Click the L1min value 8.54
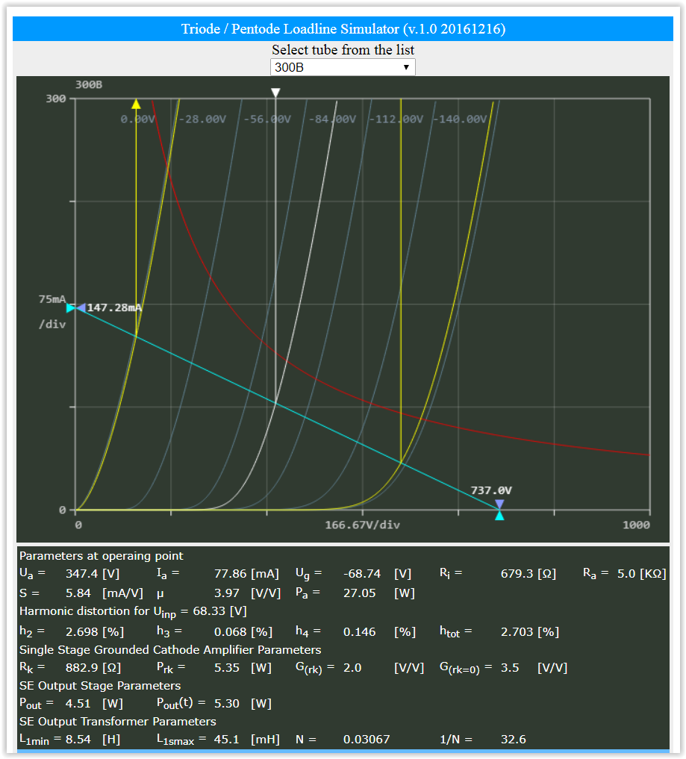Image resolution: width=686 pixels, height=759 pixels. (78, 739)
